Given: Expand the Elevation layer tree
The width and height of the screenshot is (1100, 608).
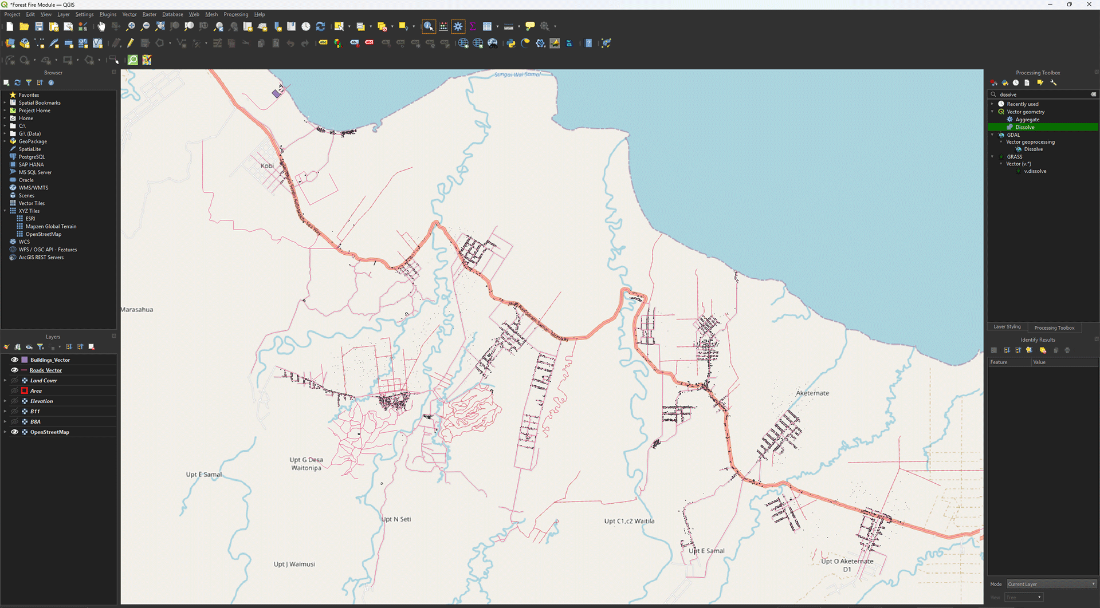Looking at the screenshot, I should pos(5,401).
